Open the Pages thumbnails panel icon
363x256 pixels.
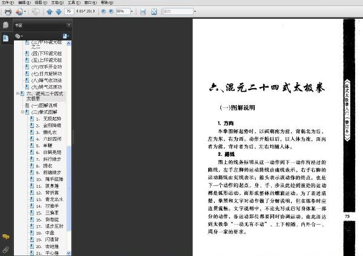(5, 25)
